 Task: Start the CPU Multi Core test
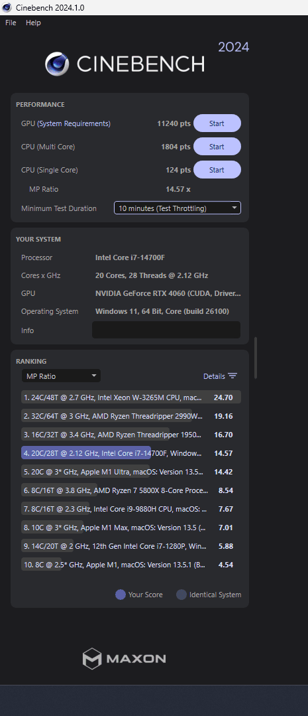click(x=217, y=147)
